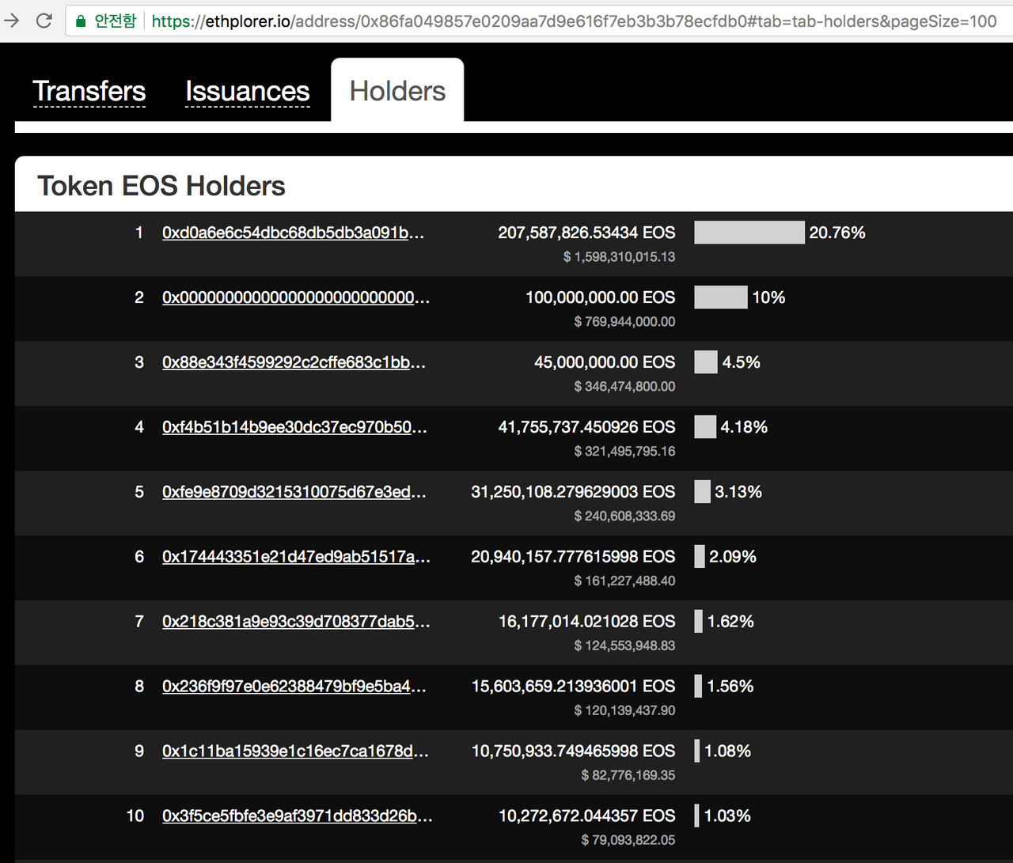Open holder address 0x218c381a9e93c39d708377dab5…
Viewport: 1013px width, 863px height.
297,622
